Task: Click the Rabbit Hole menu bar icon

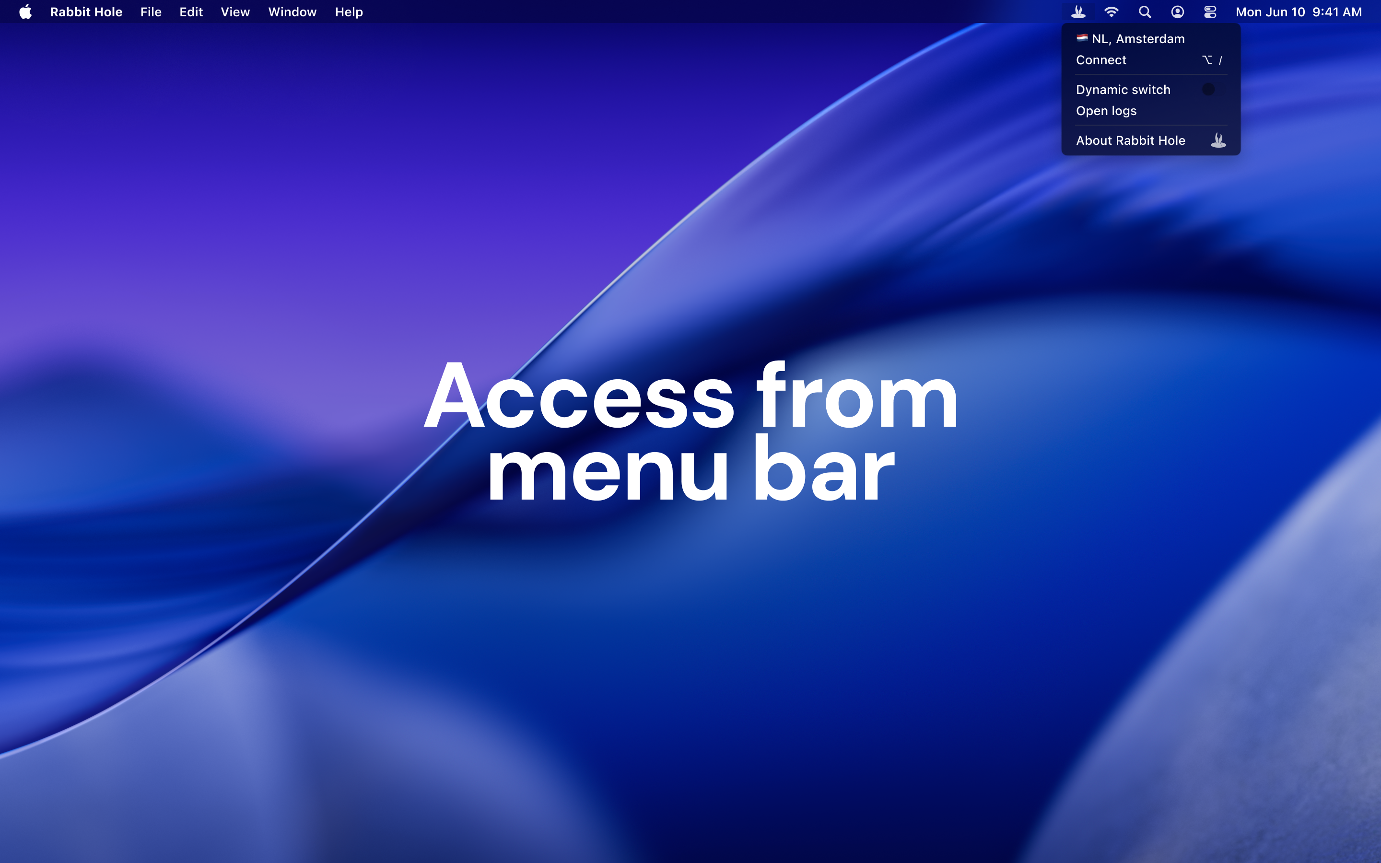Action: tap(1077, 12)
